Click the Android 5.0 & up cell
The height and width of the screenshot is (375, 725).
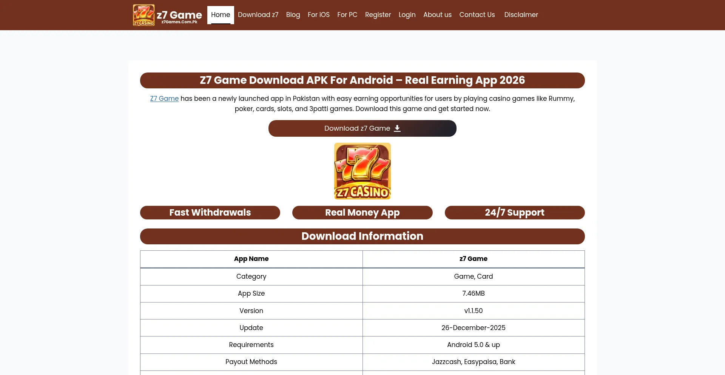474,345
